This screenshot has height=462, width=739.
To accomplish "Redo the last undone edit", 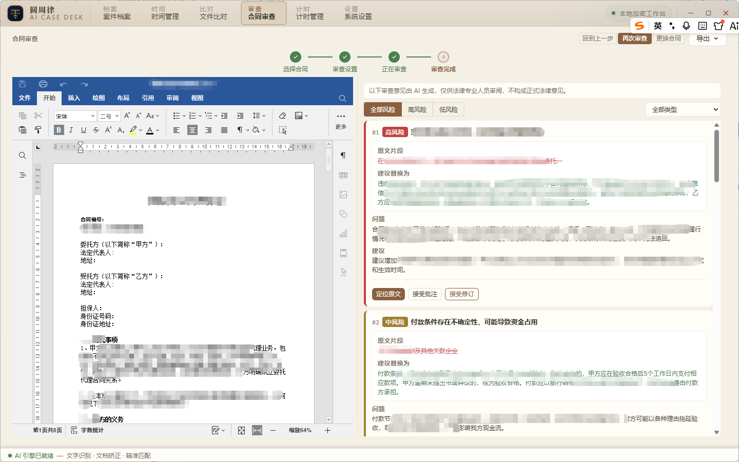I will [84, 84].
